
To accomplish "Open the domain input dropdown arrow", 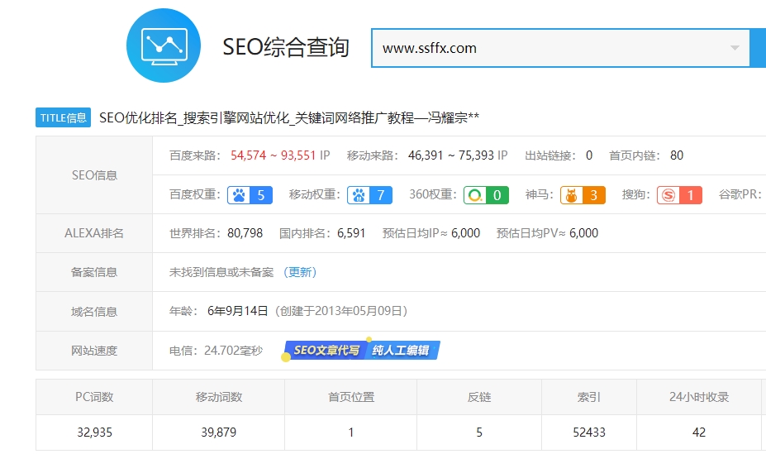I will point(735,48).
